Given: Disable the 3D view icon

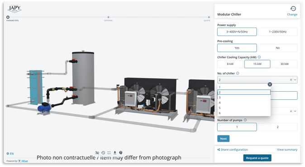Looking at the screenshot, I should [x=97, y=153].
